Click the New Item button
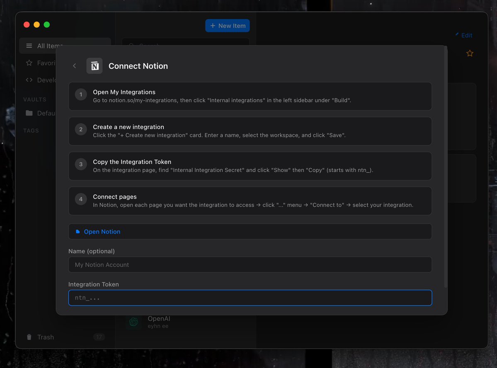497x368 pixels. click(227, 26)
